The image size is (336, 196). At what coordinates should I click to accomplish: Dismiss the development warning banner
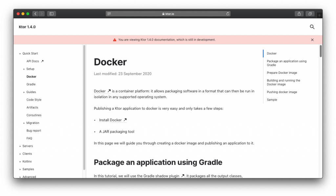point(312,40)
